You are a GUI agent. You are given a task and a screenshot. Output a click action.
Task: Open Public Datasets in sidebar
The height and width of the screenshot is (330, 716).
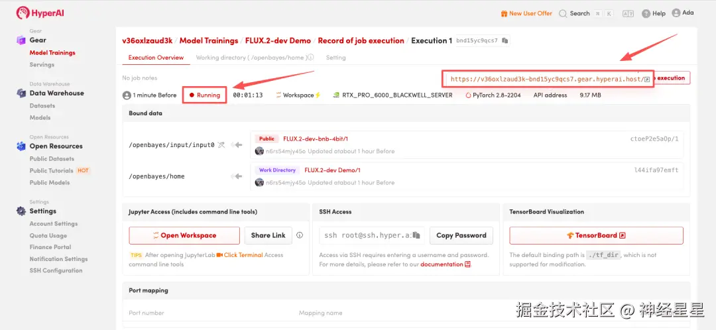click(52, 159)
